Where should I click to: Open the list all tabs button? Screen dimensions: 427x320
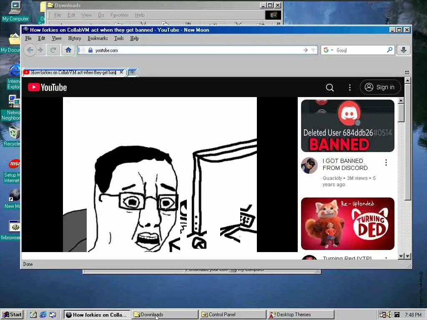[407, 72]
